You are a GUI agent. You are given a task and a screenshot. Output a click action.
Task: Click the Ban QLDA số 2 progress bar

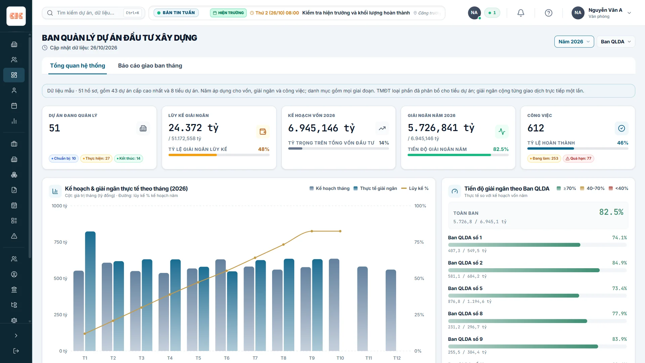pos(537,270)
